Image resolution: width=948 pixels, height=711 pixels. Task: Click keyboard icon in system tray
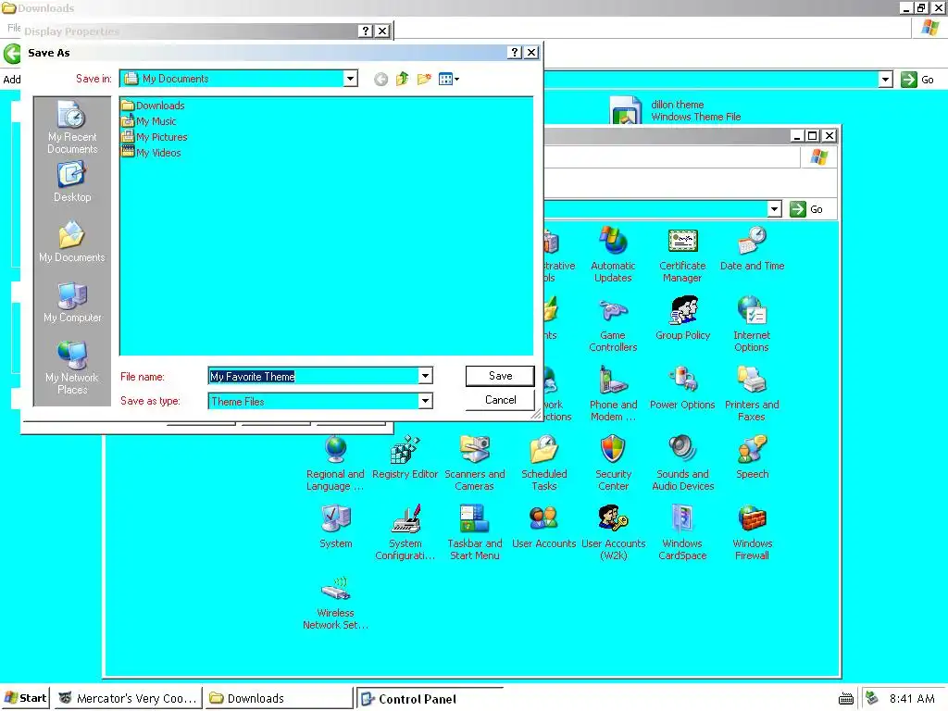[x=846, y=700]
